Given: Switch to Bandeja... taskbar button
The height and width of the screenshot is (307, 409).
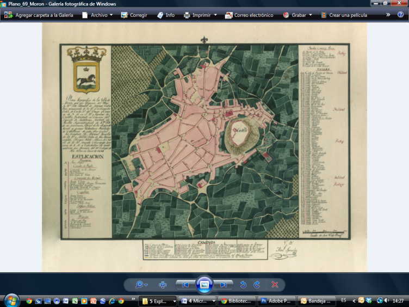Looking at the screenshot, I should point(316,301).
